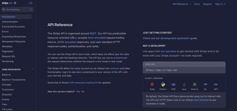Answer Yes to section helpful
Image resolution: width=237 pixels, height=111 pixels.
[x=78, y=92]
